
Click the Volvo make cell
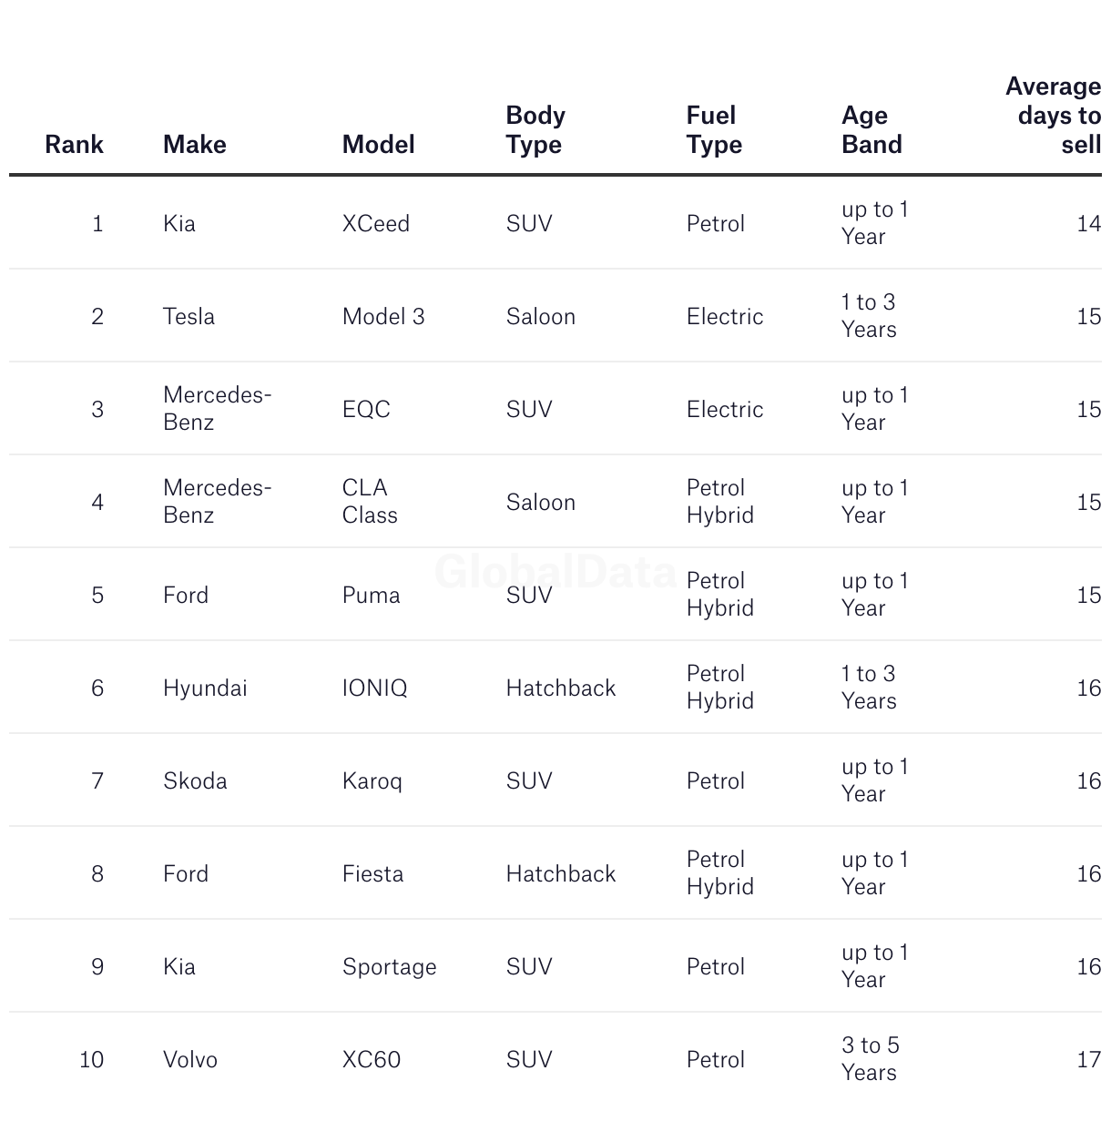[190, 1059]
